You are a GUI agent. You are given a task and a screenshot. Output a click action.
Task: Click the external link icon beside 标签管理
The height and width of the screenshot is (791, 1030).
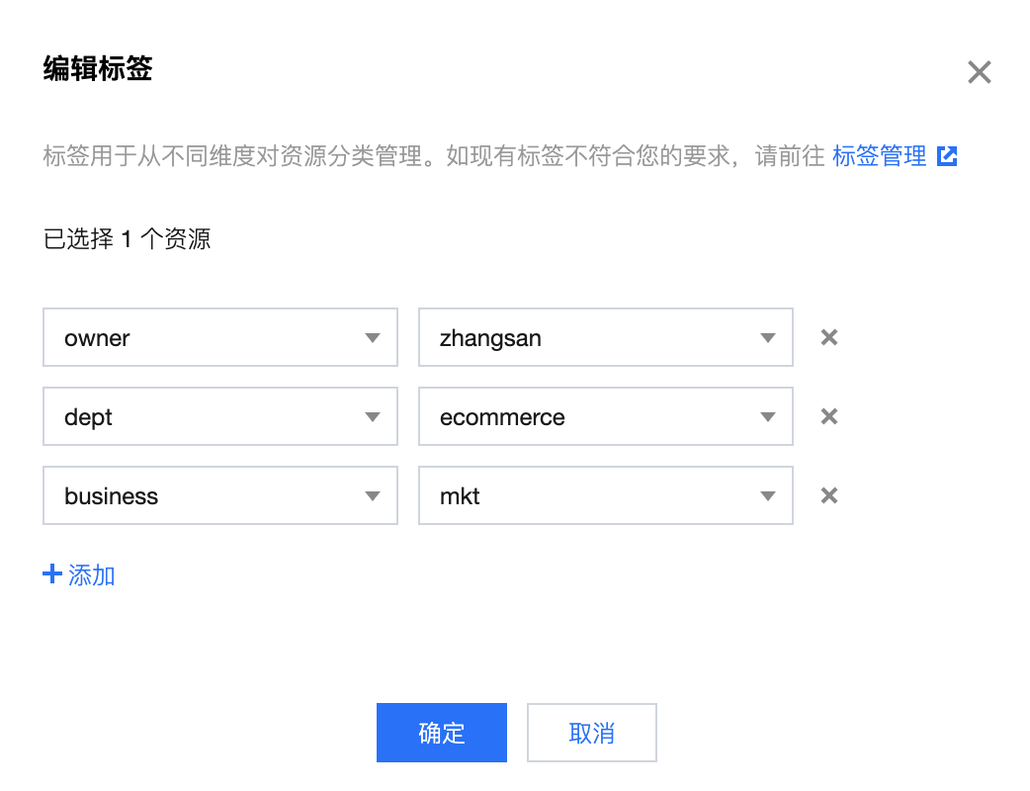click(947, 156)
